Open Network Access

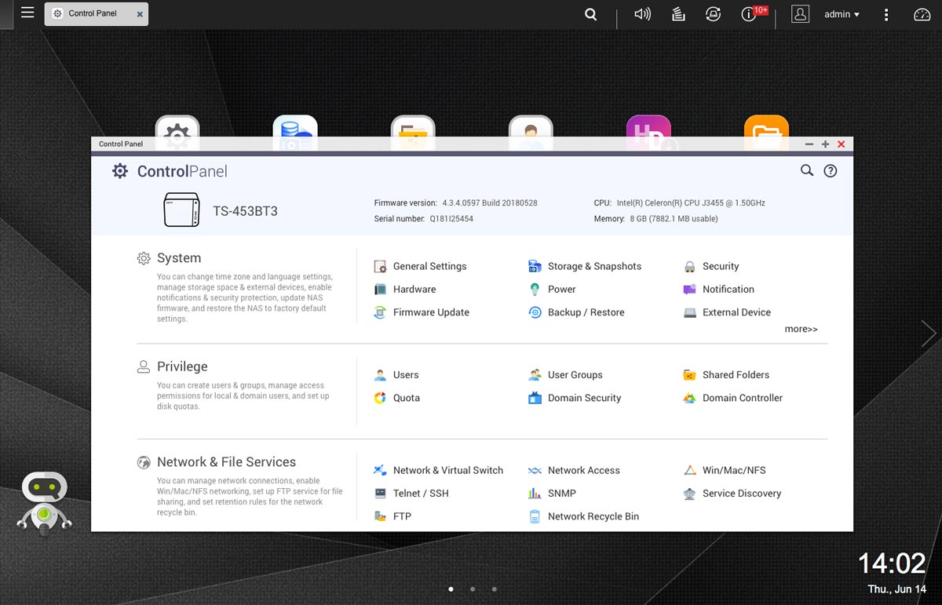(574, 470)
